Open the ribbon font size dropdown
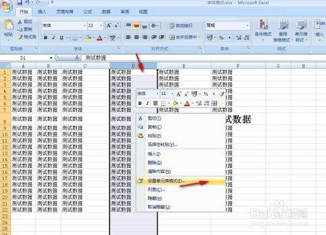The height and width of the screenshot is (235, 326). pyautogui.click(x=101, y=25)
